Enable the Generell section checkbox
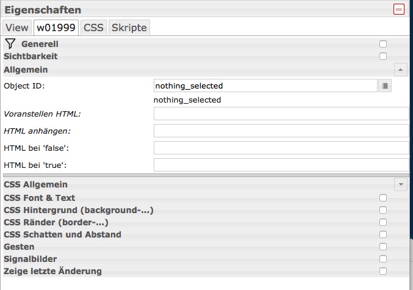 383,44
